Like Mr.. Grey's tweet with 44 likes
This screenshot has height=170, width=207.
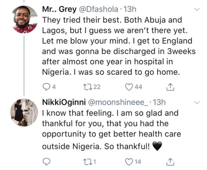[x=130, y=86]
